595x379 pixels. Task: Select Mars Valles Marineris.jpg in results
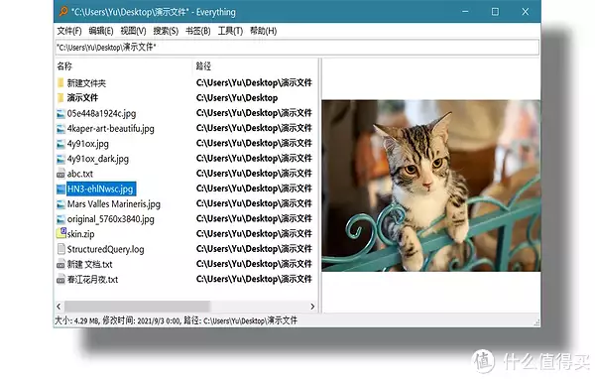pyautogui.click(x=114, y=204)
